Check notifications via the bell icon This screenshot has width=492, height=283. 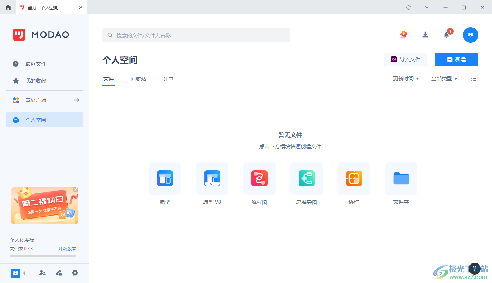(446, 35)
